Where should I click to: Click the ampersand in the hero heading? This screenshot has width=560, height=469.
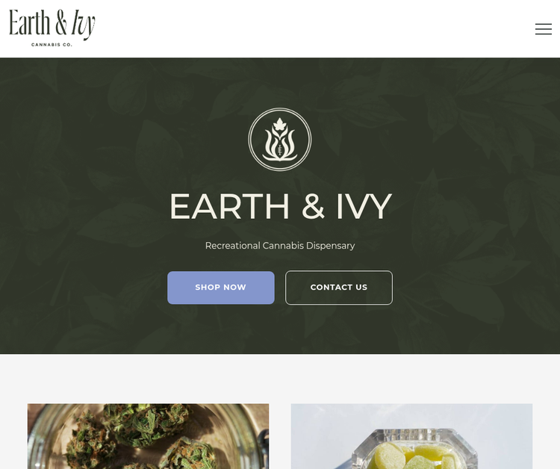(313, 206)
